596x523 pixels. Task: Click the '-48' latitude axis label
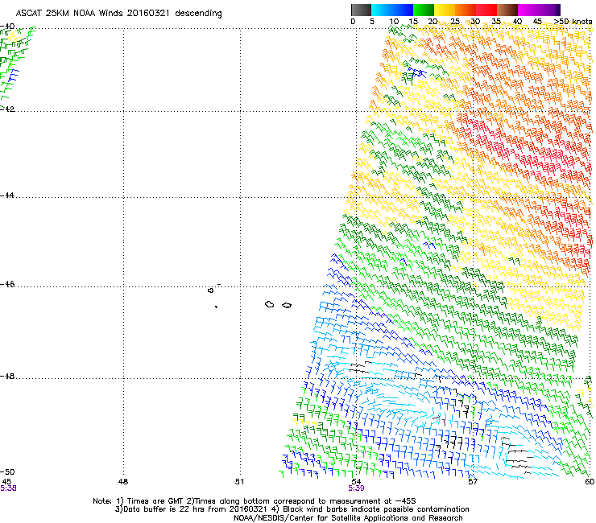tap(7, 376)
